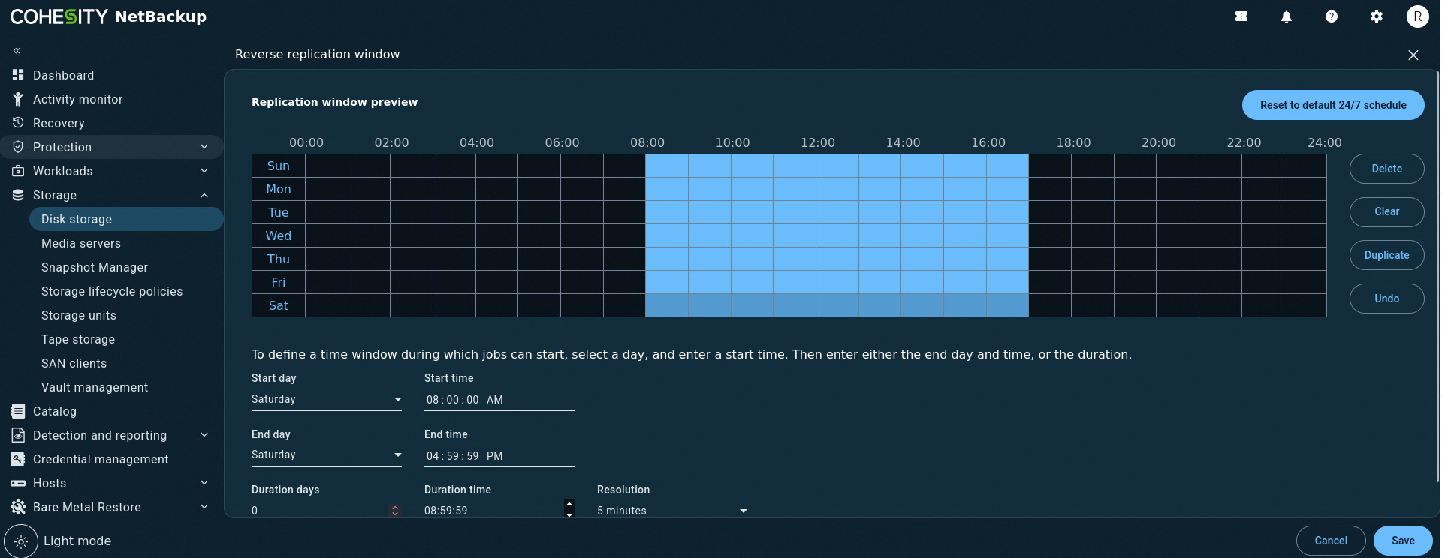Select the Fri row in schedule grid

coord(279,282)
